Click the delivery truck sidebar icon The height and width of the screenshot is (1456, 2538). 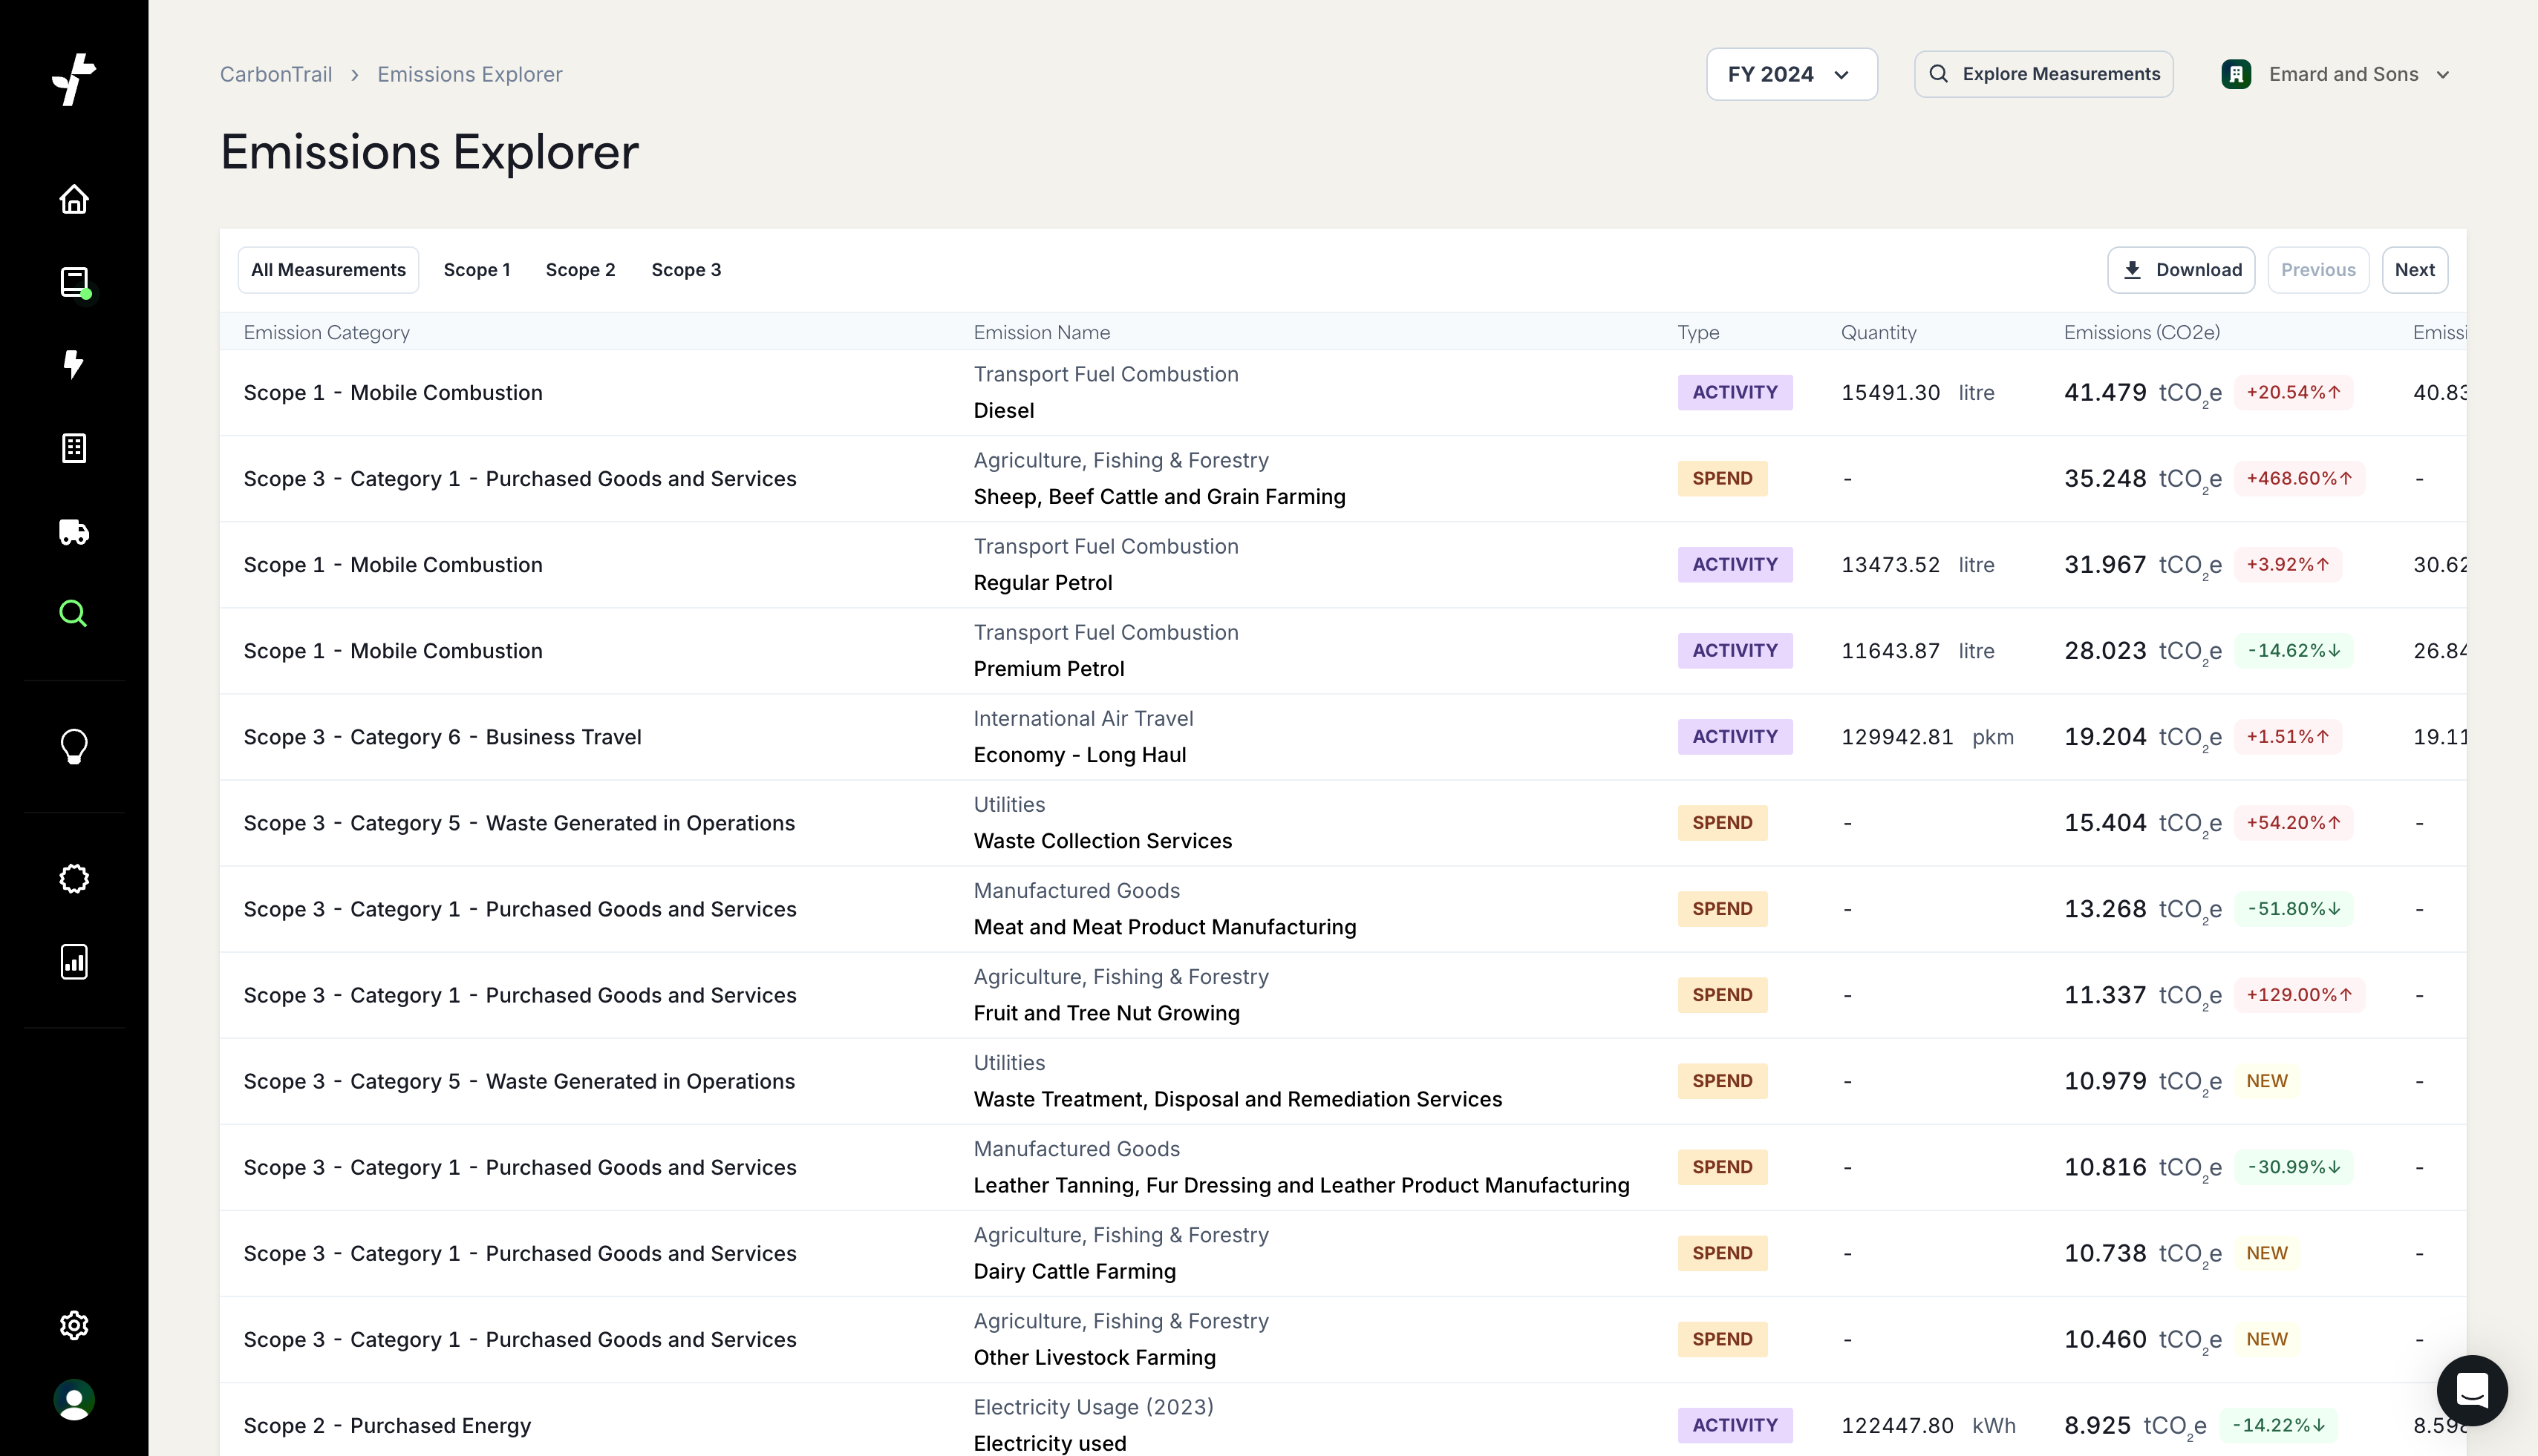coord(74,531)
